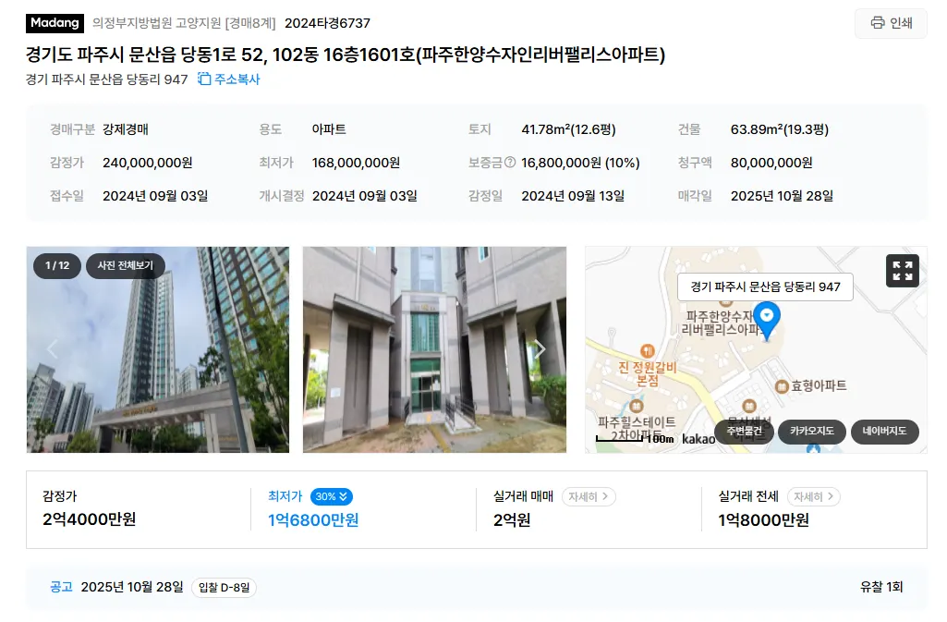Click 감정일 value 2024년 09월 13일
The image size is (947, 622).
(x=573, y=196)
